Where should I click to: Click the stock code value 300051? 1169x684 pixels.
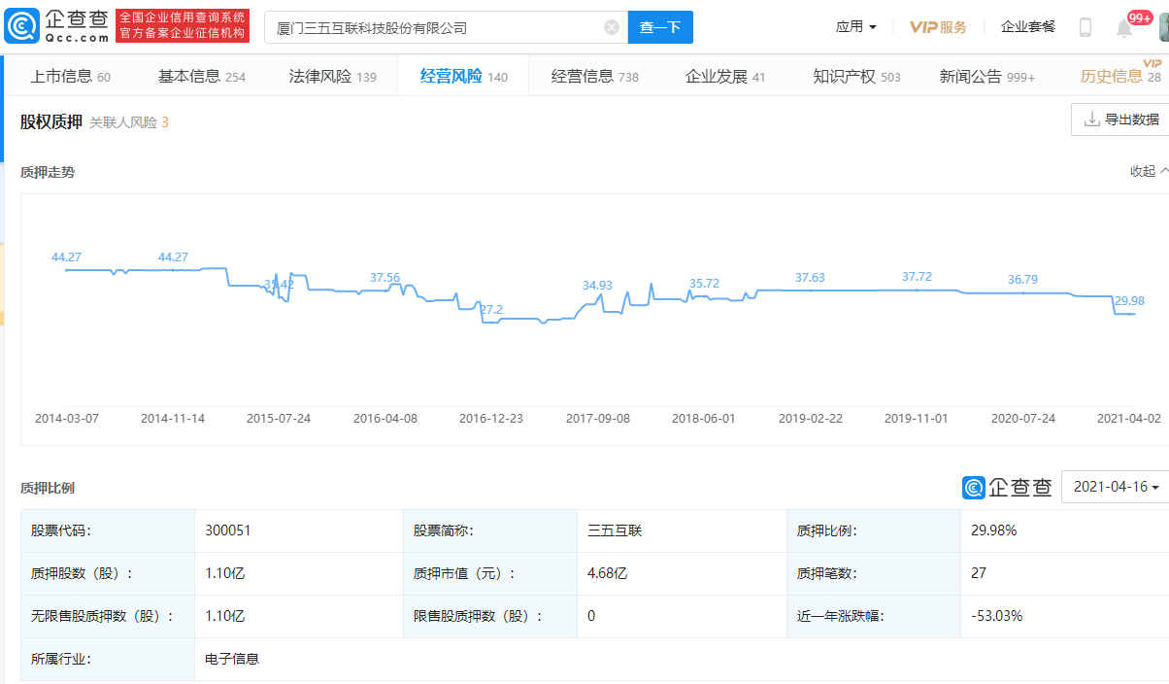click(228, 530)
